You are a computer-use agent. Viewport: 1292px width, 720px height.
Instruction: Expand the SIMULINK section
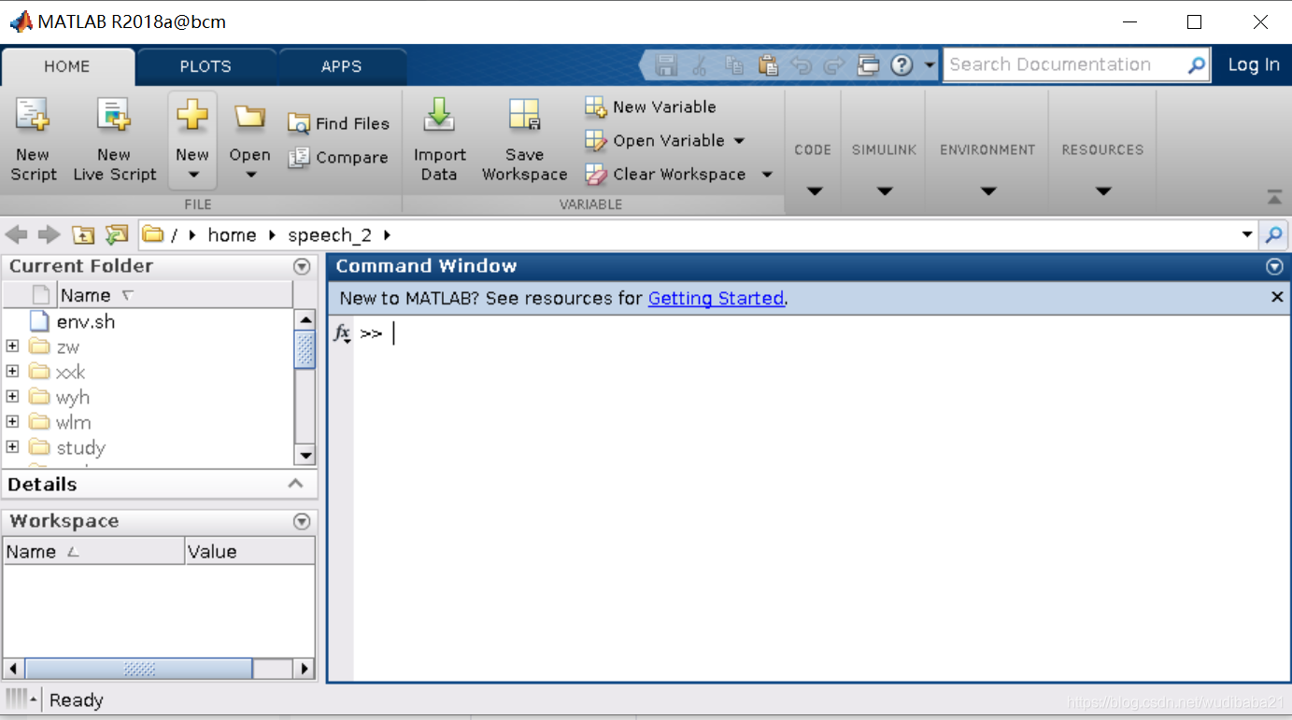pos(885,191)
